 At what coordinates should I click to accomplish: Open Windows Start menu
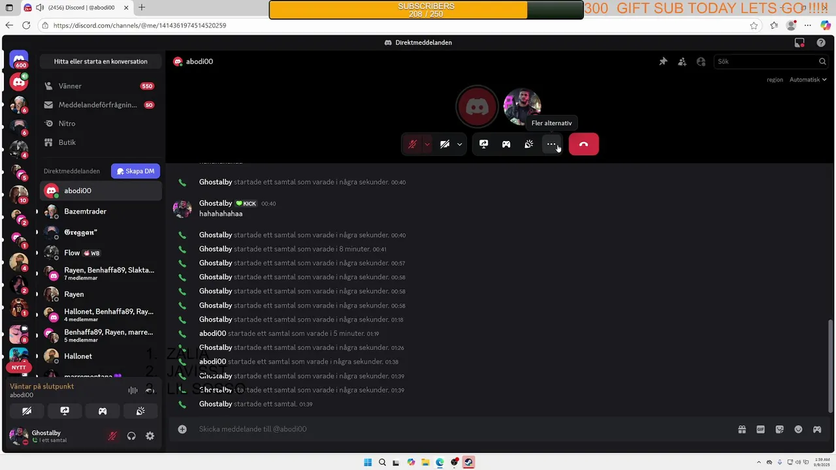click(x=368, y=462)
